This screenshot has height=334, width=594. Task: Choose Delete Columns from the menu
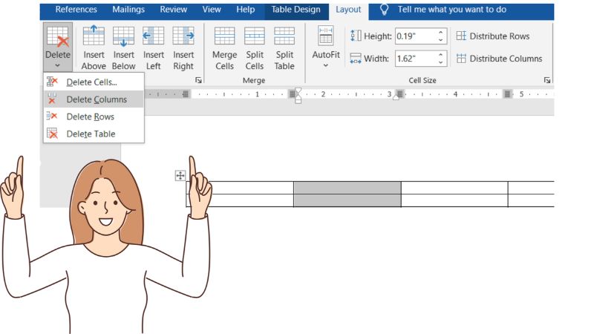pyautogui.click(x=97, y=99)
